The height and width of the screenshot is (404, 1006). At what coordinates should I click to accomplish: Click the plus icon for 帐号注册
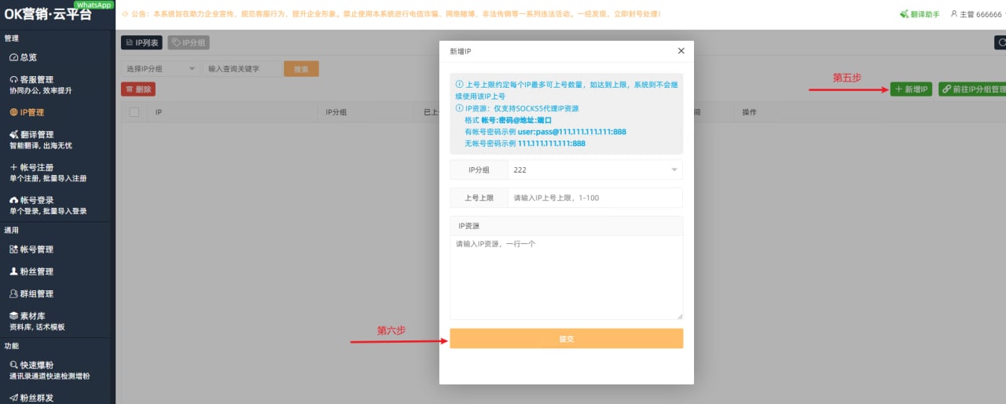coord(13,168)
